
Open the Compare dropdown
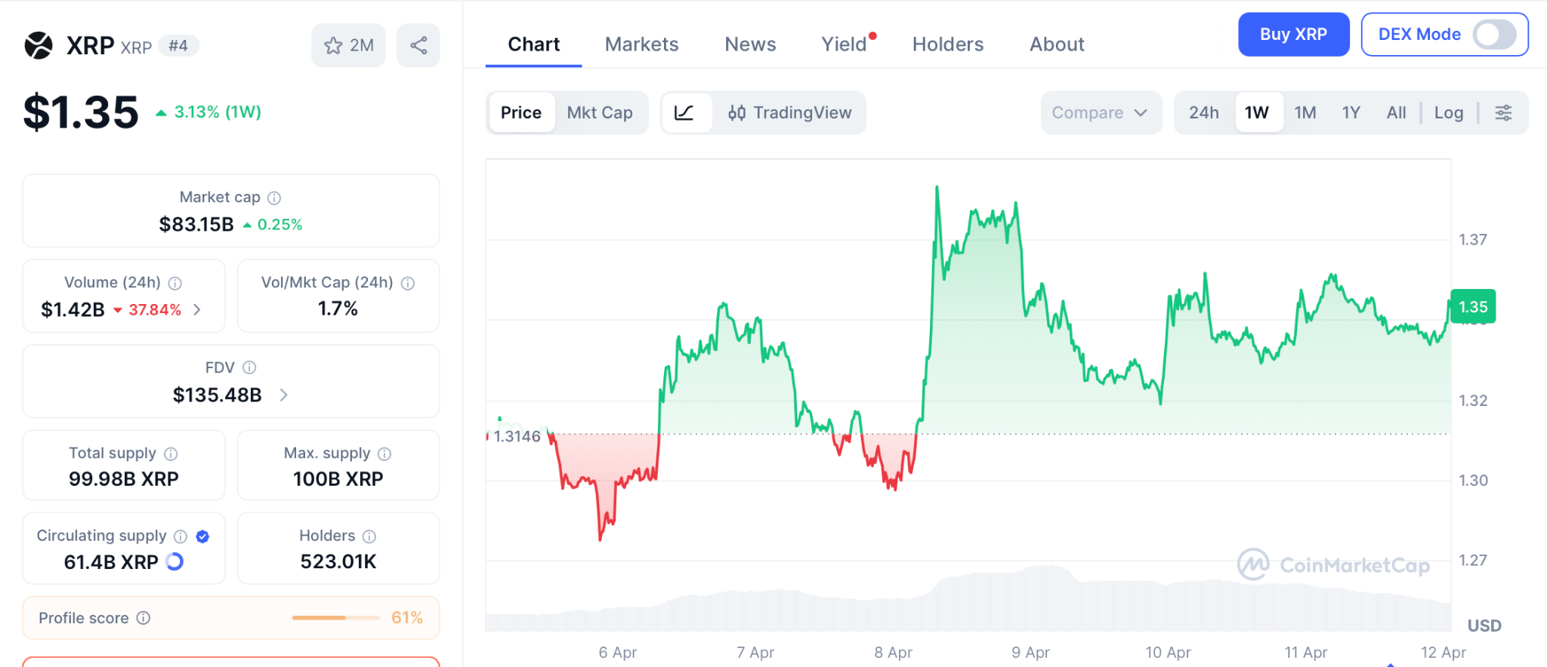pyautogui.click(x=1100, y=112)
